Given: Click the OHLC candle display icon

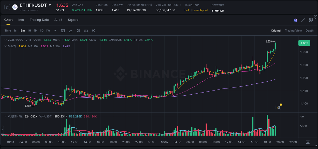Looking at the screenshot, I should (x=78, y=31).
